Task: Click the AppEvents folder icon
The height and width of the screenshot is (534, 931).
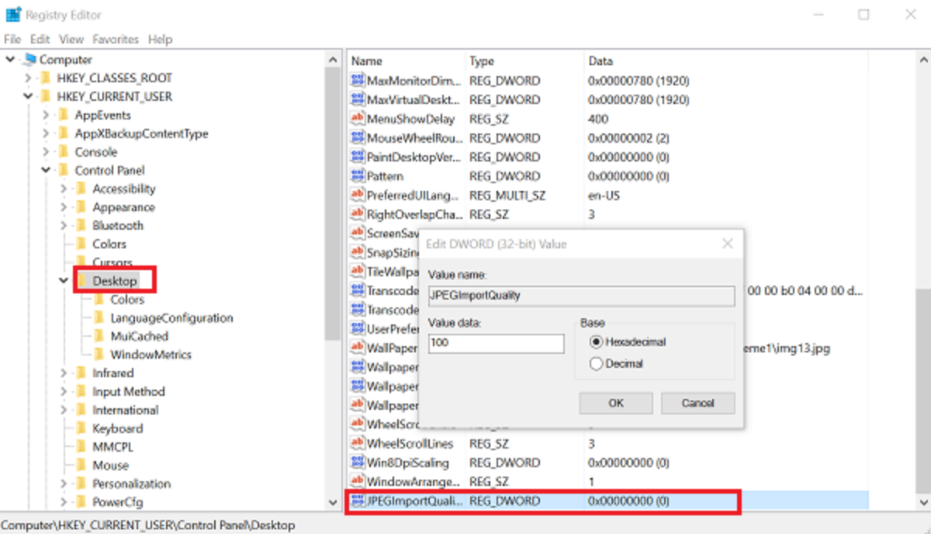Action: [65, 115]
